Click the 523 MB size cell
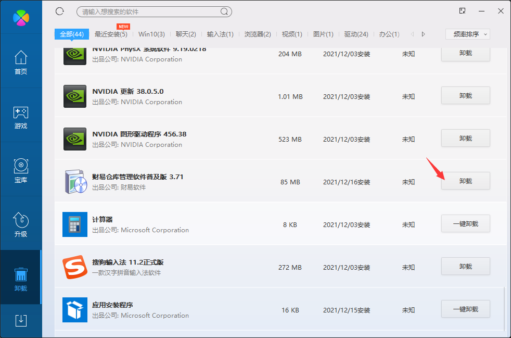This screenshot has width=511, height=338. tap(290, 139)
